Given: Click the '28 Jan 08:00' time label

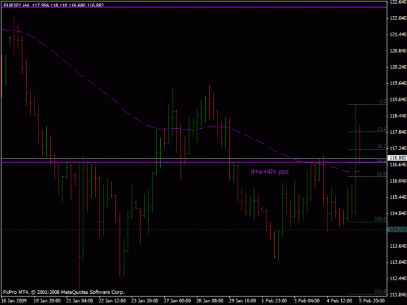Looking at the screenshot, I should (x=210, y=300).
